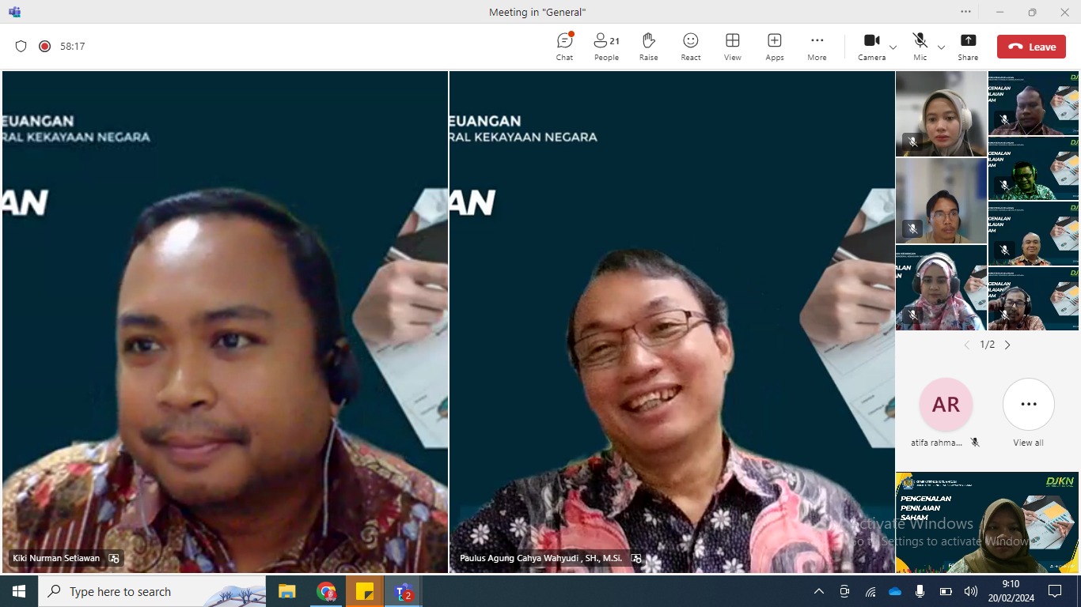The width and height of the screenshot is (1081, 607).
Task: Open the title bar ellipsis menu
Action: (965, 12)
